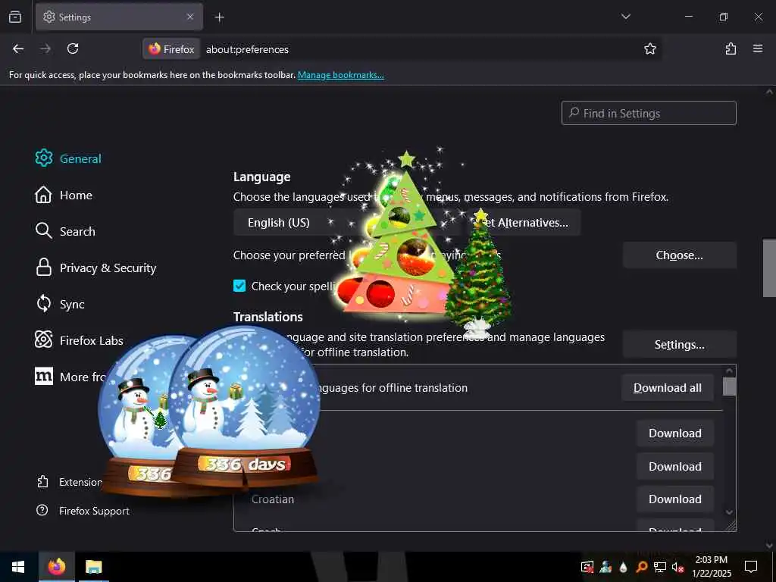Open Privacy & Security settings
This screenshot has width=776, height=582.
96,268
